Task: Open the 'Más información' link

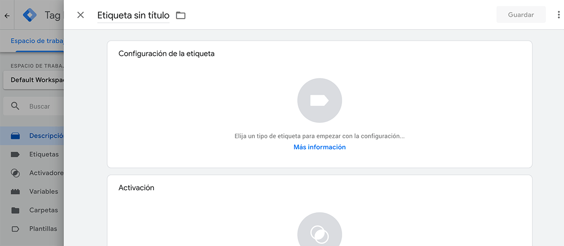Action: tap(320, 147)
